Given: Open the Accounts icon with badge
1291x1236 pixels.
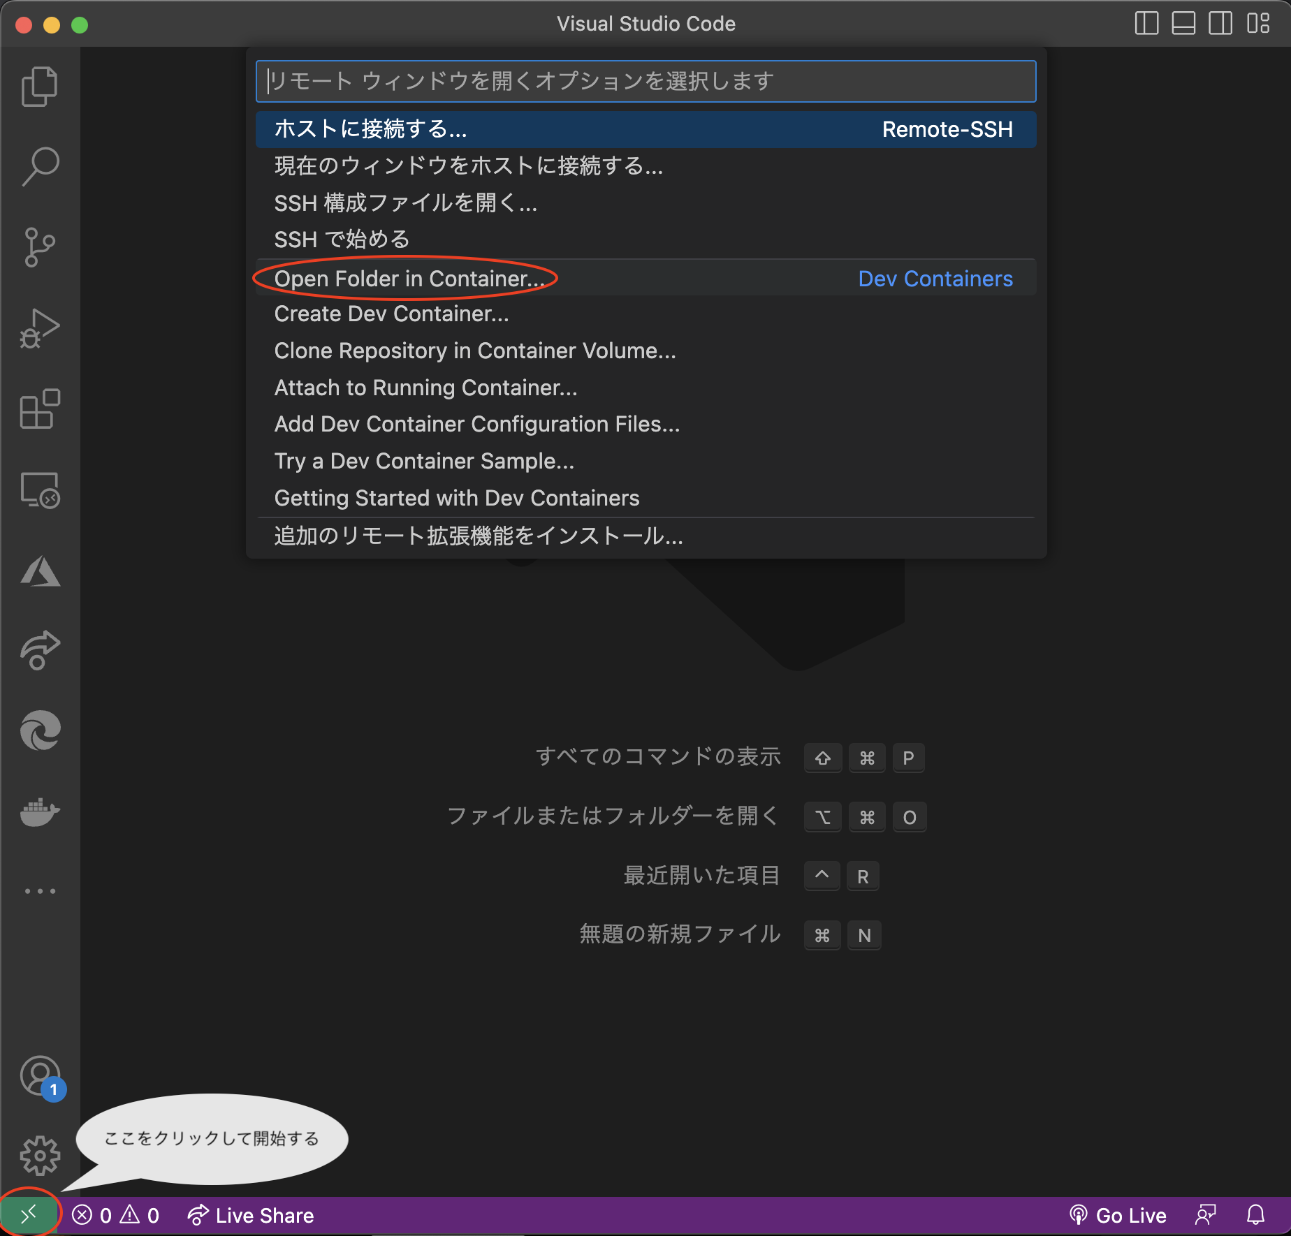Looking at the screenshot, I should point(40,1075).
